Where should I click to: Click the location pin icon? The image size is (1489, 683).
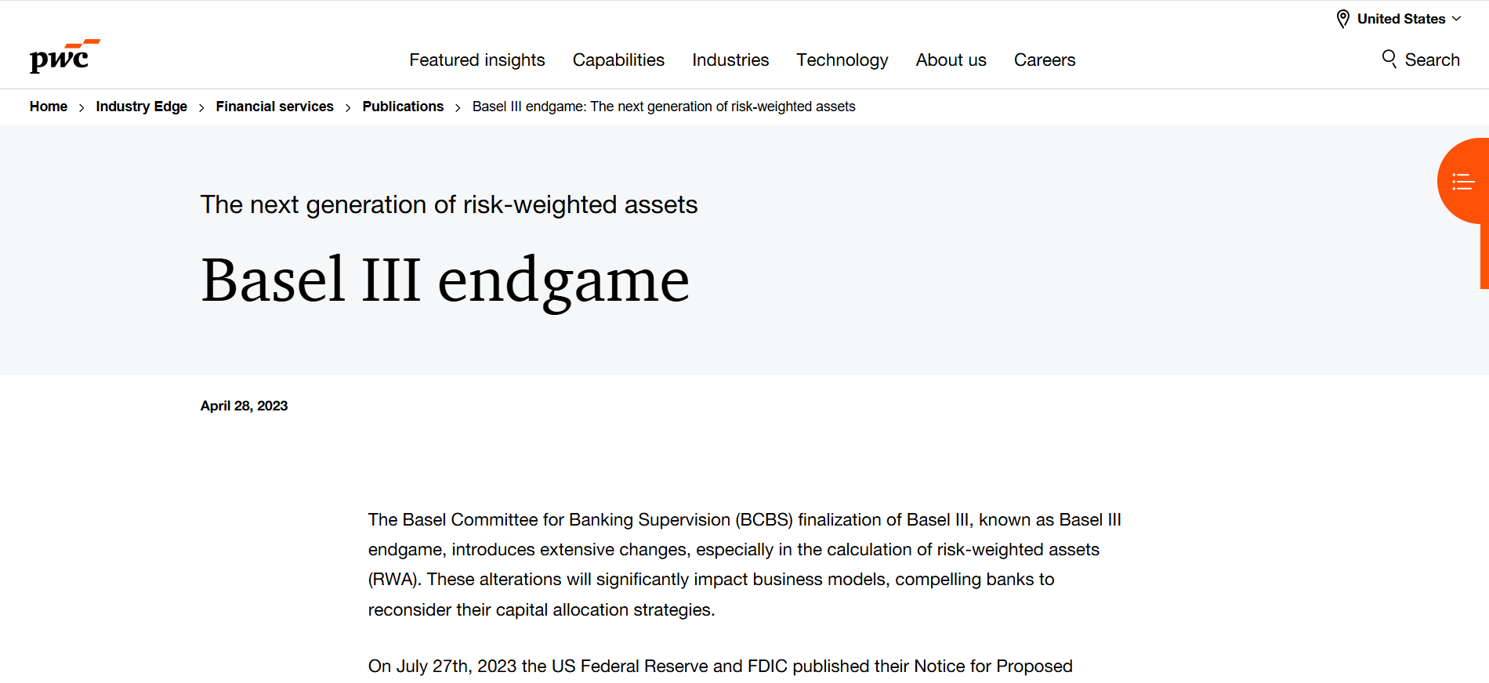click(1341, 18)
